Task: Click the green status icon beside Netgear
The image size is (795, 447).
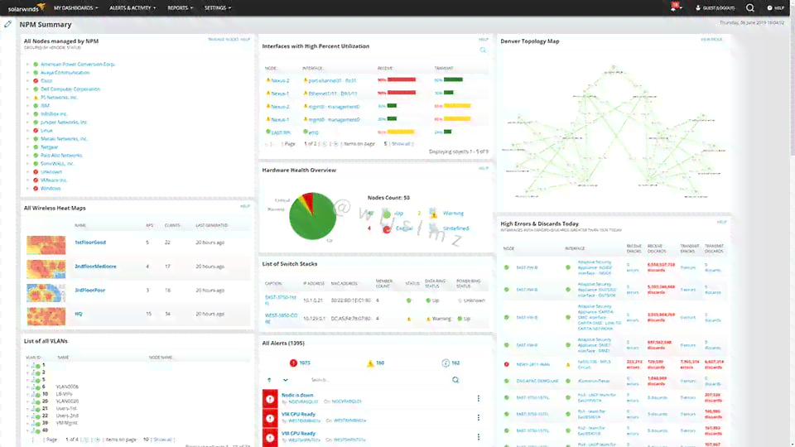Action: pos(36,147)
